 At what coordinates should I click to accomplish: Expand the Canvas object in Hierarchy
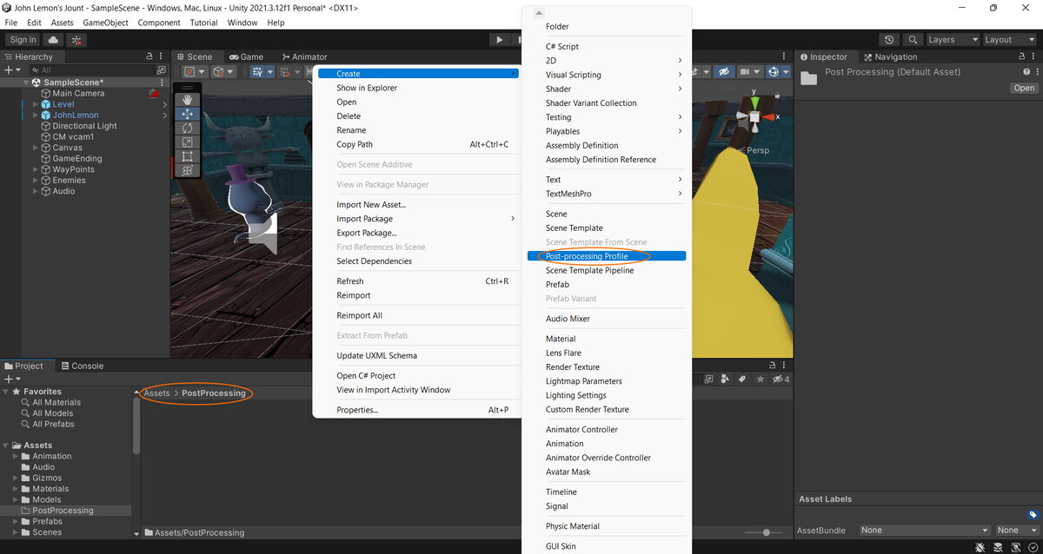[36, 148]
